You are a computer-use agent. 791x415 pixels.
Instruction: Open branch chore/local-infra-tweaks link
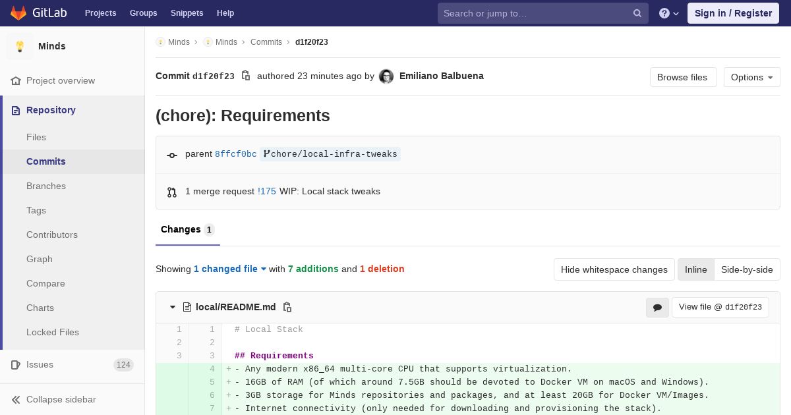click(330, 154)
